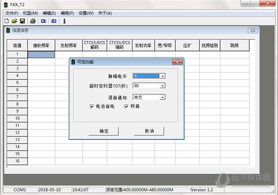Click the 发射功率 column header
The width and height of the screenshot is (278, 195).
[x=144, y=45]
